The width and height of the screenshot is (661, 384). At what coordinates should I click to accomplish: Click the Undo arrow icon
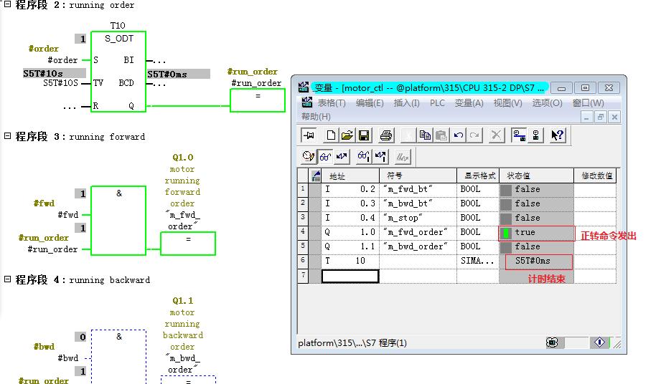pos(458,135)
